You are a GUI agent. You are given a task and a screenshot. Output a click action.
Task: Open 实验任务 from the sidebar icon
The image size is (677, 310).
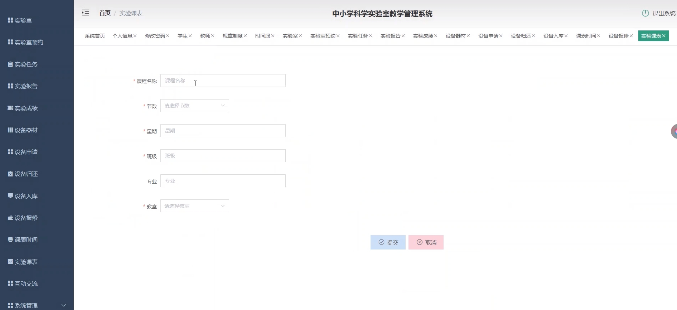10,64
